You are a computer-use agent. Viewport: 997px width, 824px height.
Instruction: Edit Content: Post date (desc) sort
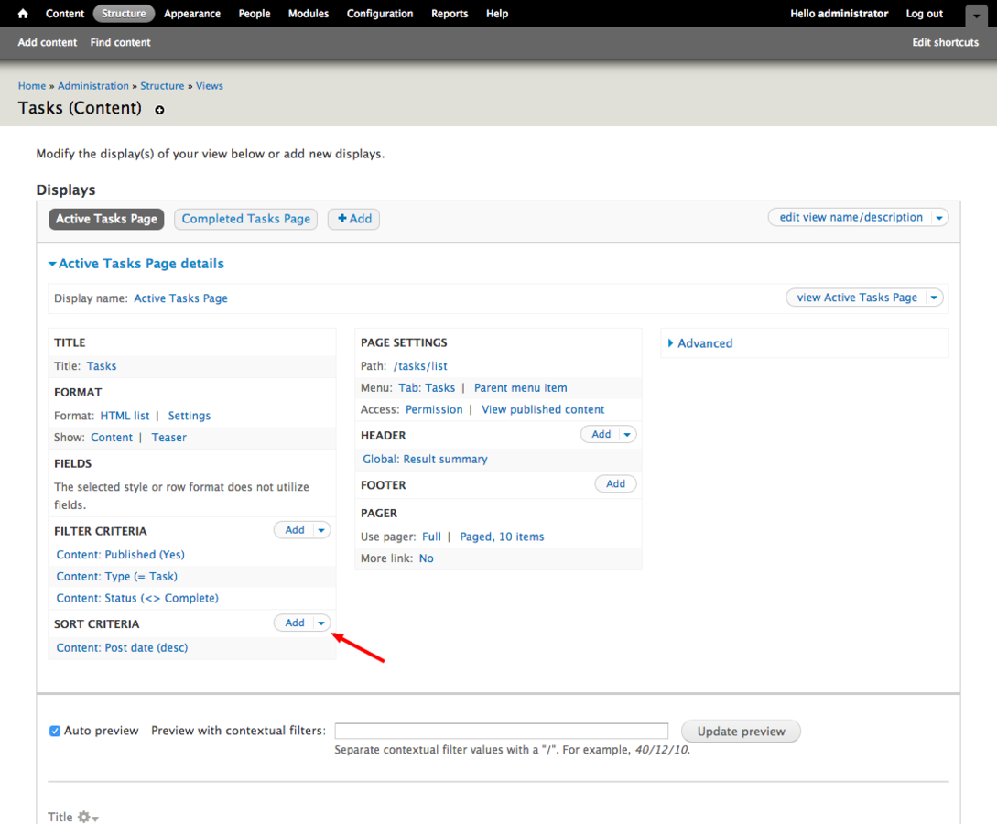122,648
